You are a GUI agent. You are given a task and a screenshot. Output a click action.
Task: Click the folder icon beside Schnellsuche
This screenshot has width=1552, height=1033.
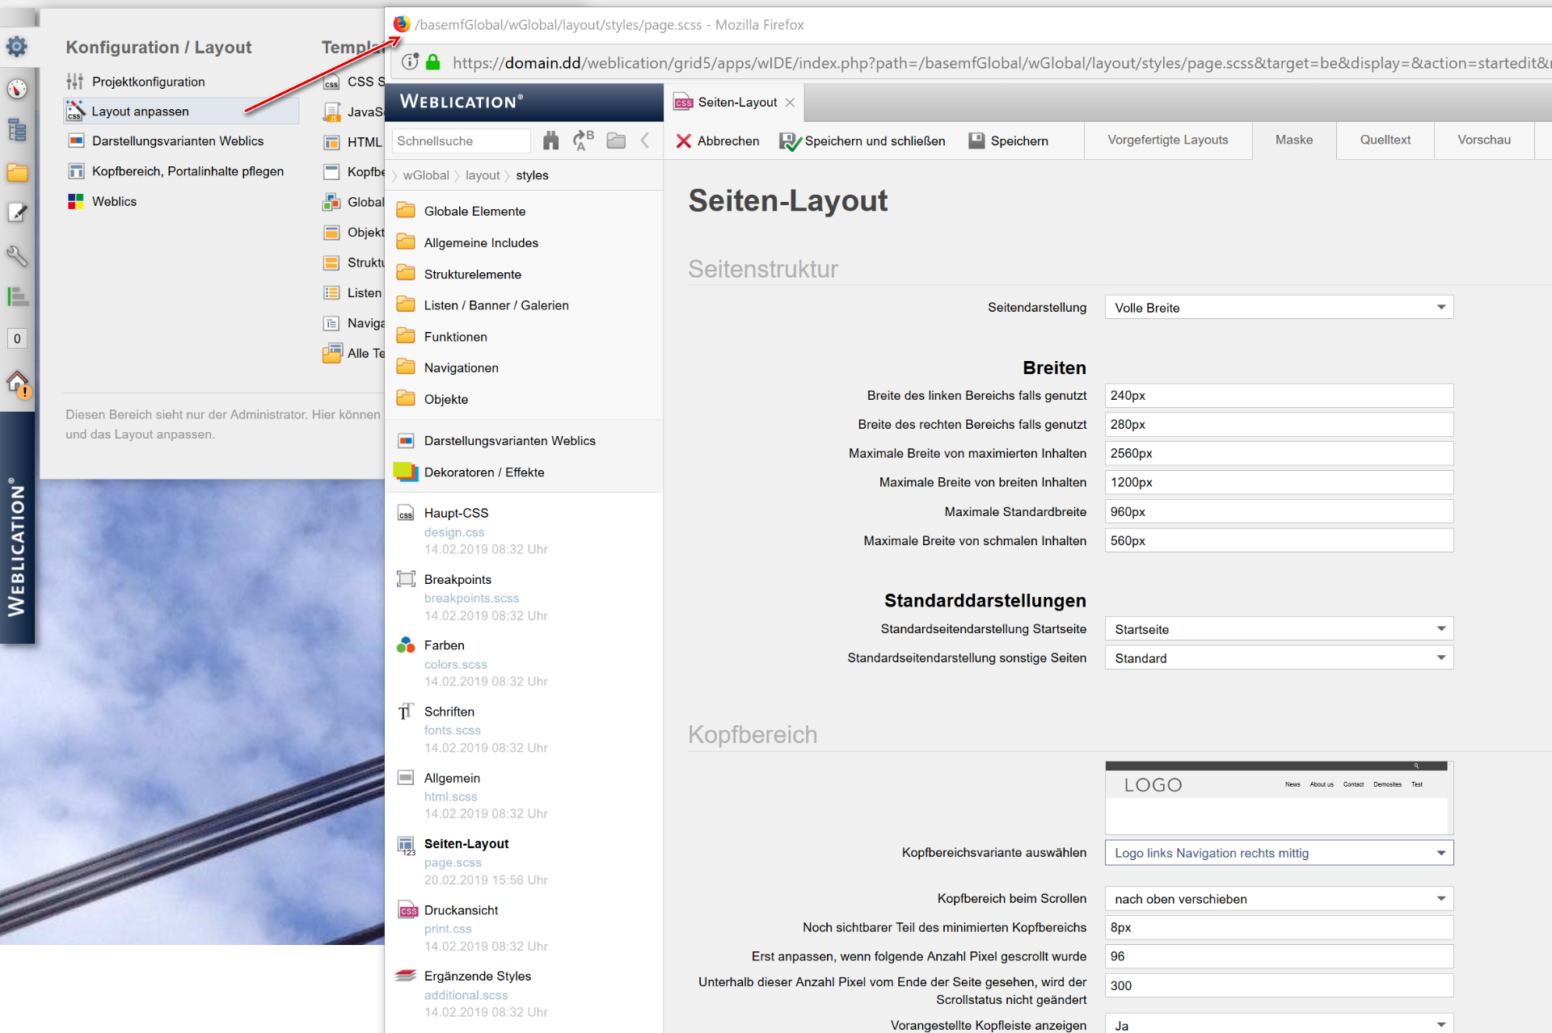coord(616,141)
